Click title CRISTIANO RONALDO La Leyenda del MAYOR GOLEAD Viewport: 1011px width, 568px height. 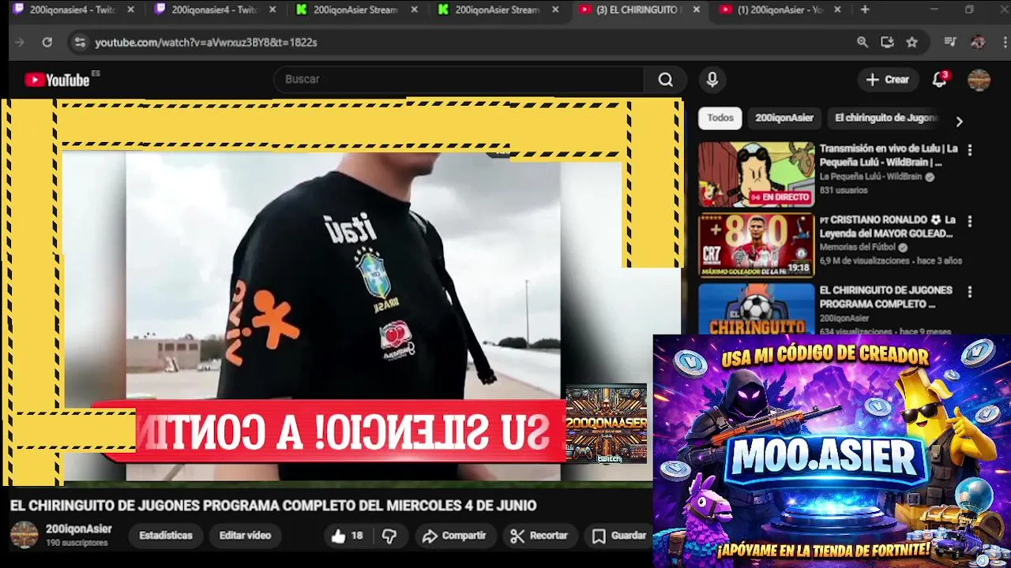tap(887, 226)
